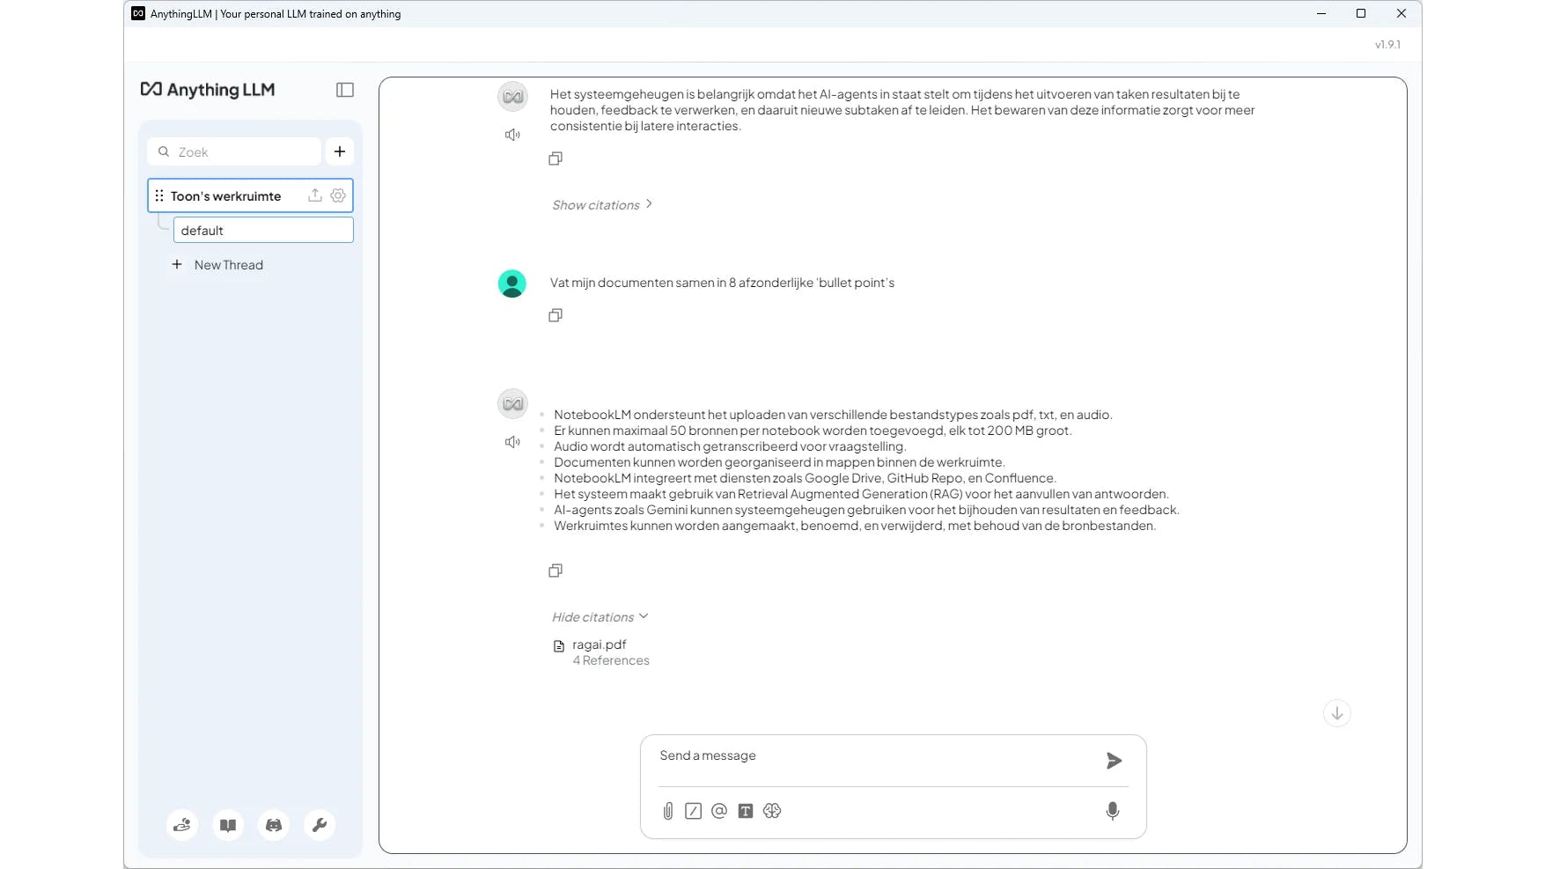Jump to the bottom of the chat with the down arrow
Screen dimensions: 1545x869
pos(1337,713)
